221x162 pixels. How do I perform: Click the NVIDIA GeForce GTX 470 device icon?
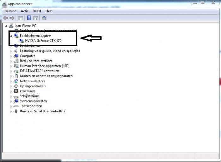click(21, 41)
